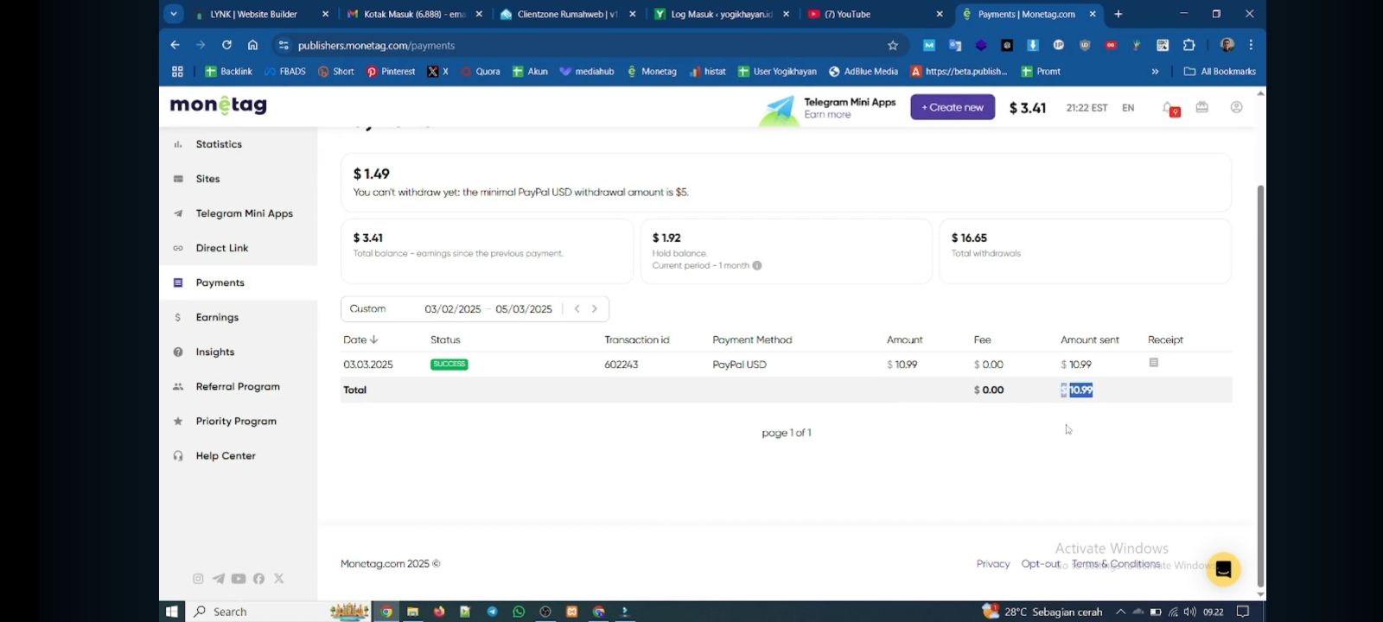Go to next date range period
The image size is (1383, 622).
point(595,309)
